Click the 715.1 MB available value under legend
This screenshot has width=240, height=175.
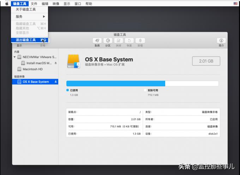click(x=153, y=95)
